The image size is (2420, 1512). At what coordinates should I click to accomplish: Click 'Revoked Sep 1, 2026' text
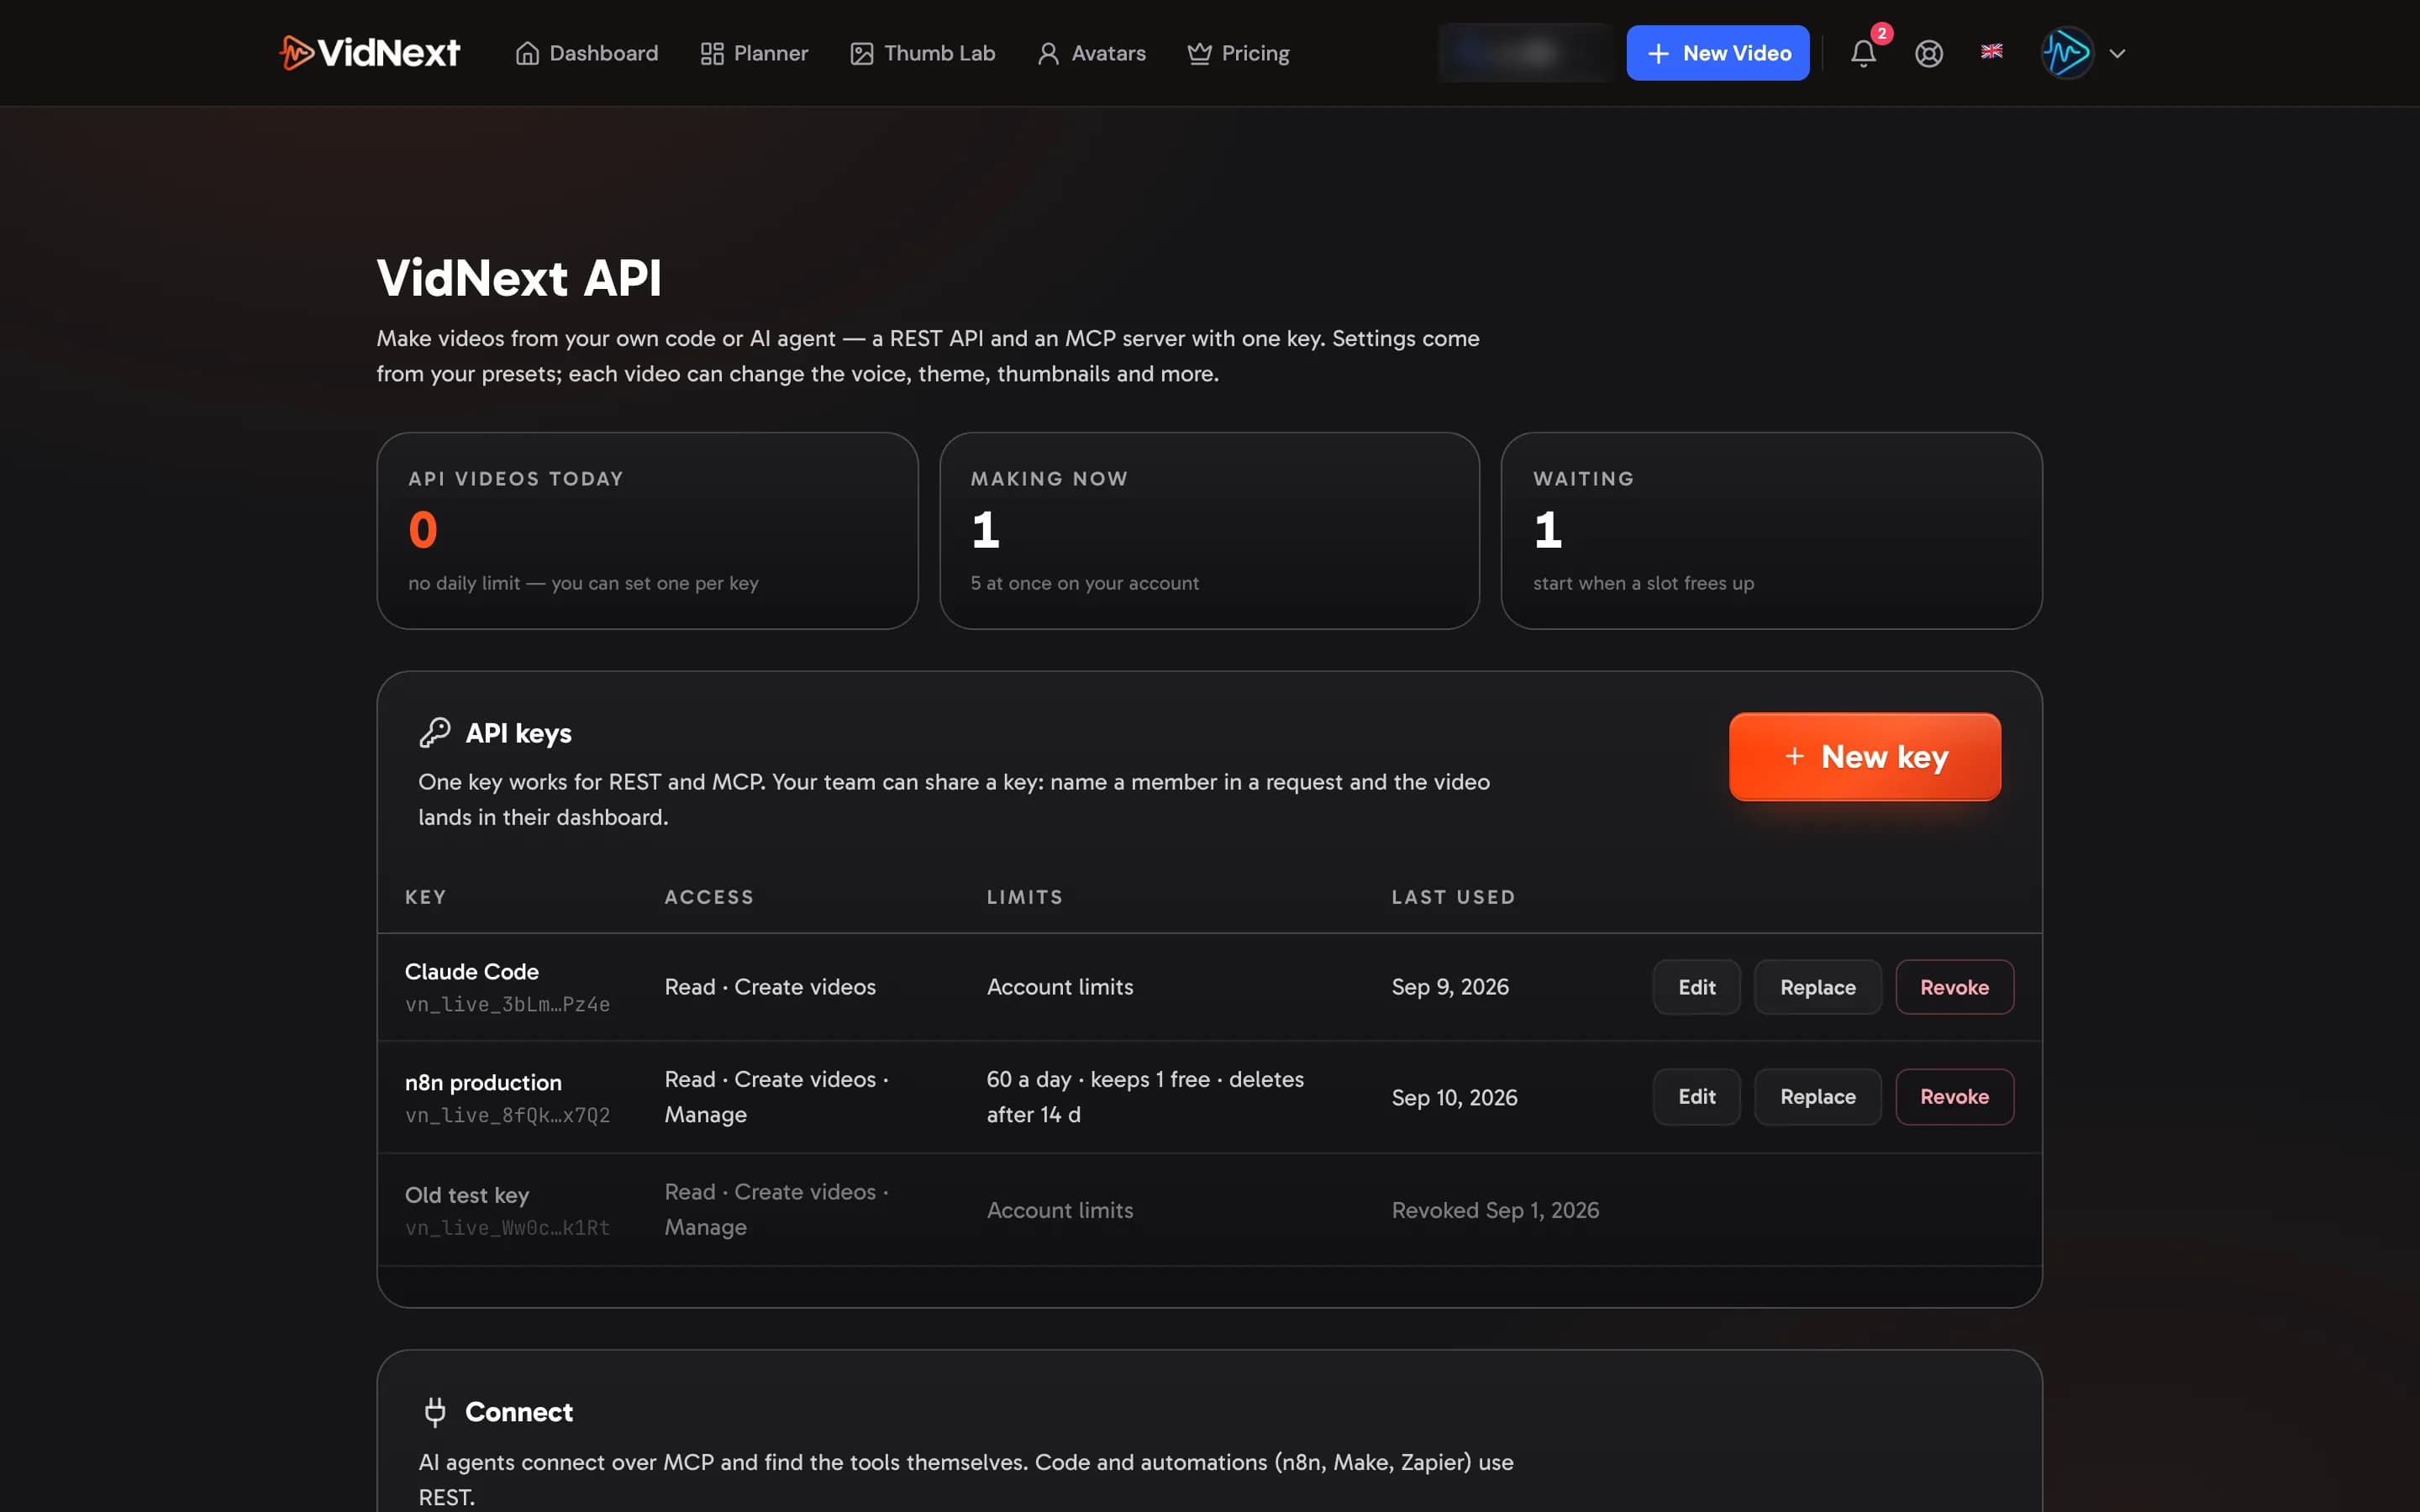point(1495,1210)
